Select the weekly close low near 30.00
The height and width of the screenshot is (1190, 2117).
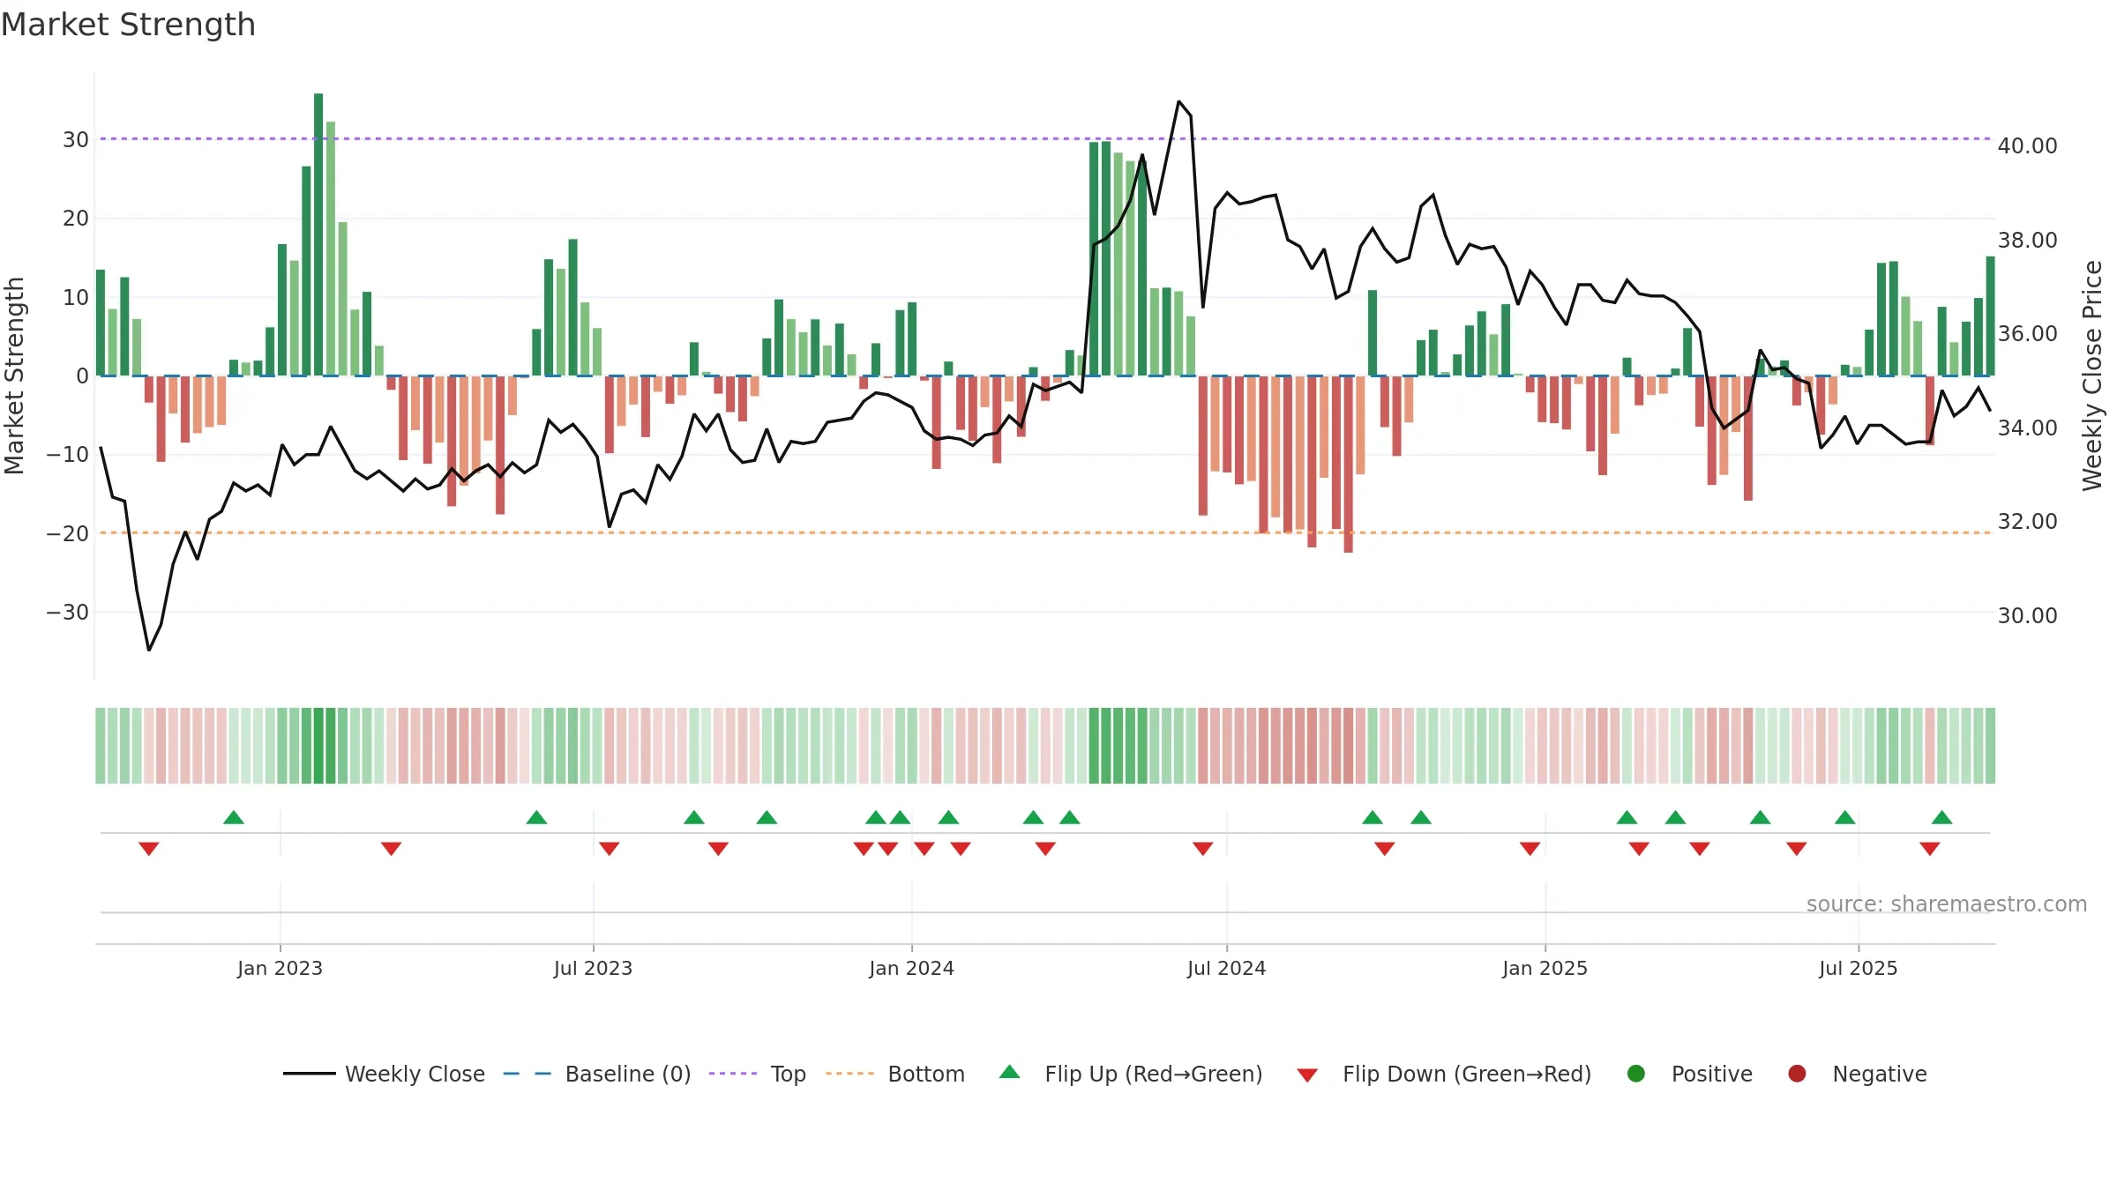[148, 651]
